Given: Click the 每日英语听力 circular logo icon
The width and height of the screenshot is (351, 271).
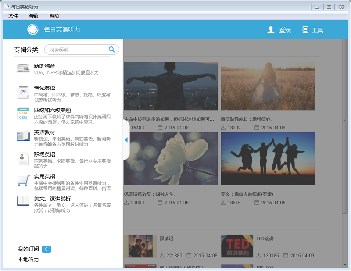Looking at the screenshot, I should pos(33,29).
